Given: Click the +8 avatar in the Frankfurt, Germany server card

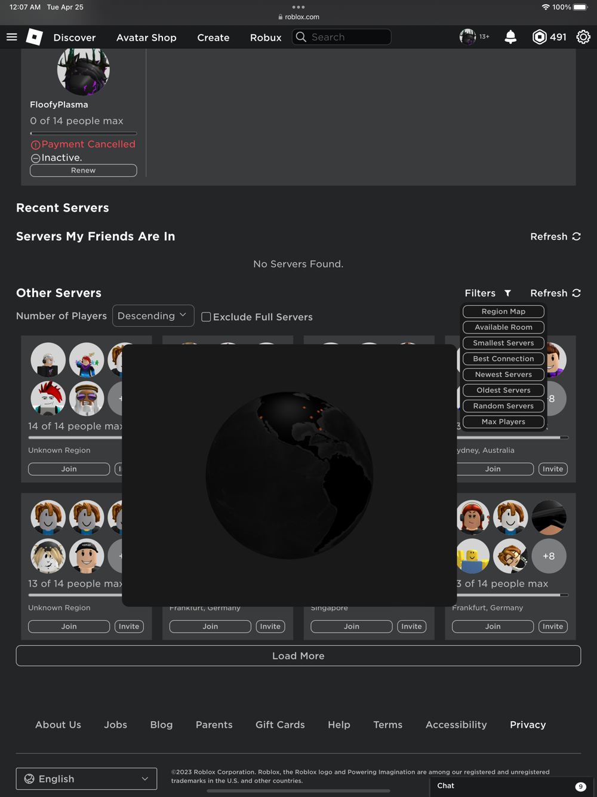Looking at the screenshot, I should click(x=549, y=556).
